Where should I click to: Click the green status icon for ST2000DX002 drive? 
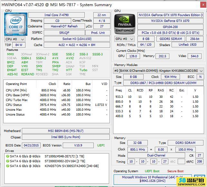[7, 161]
